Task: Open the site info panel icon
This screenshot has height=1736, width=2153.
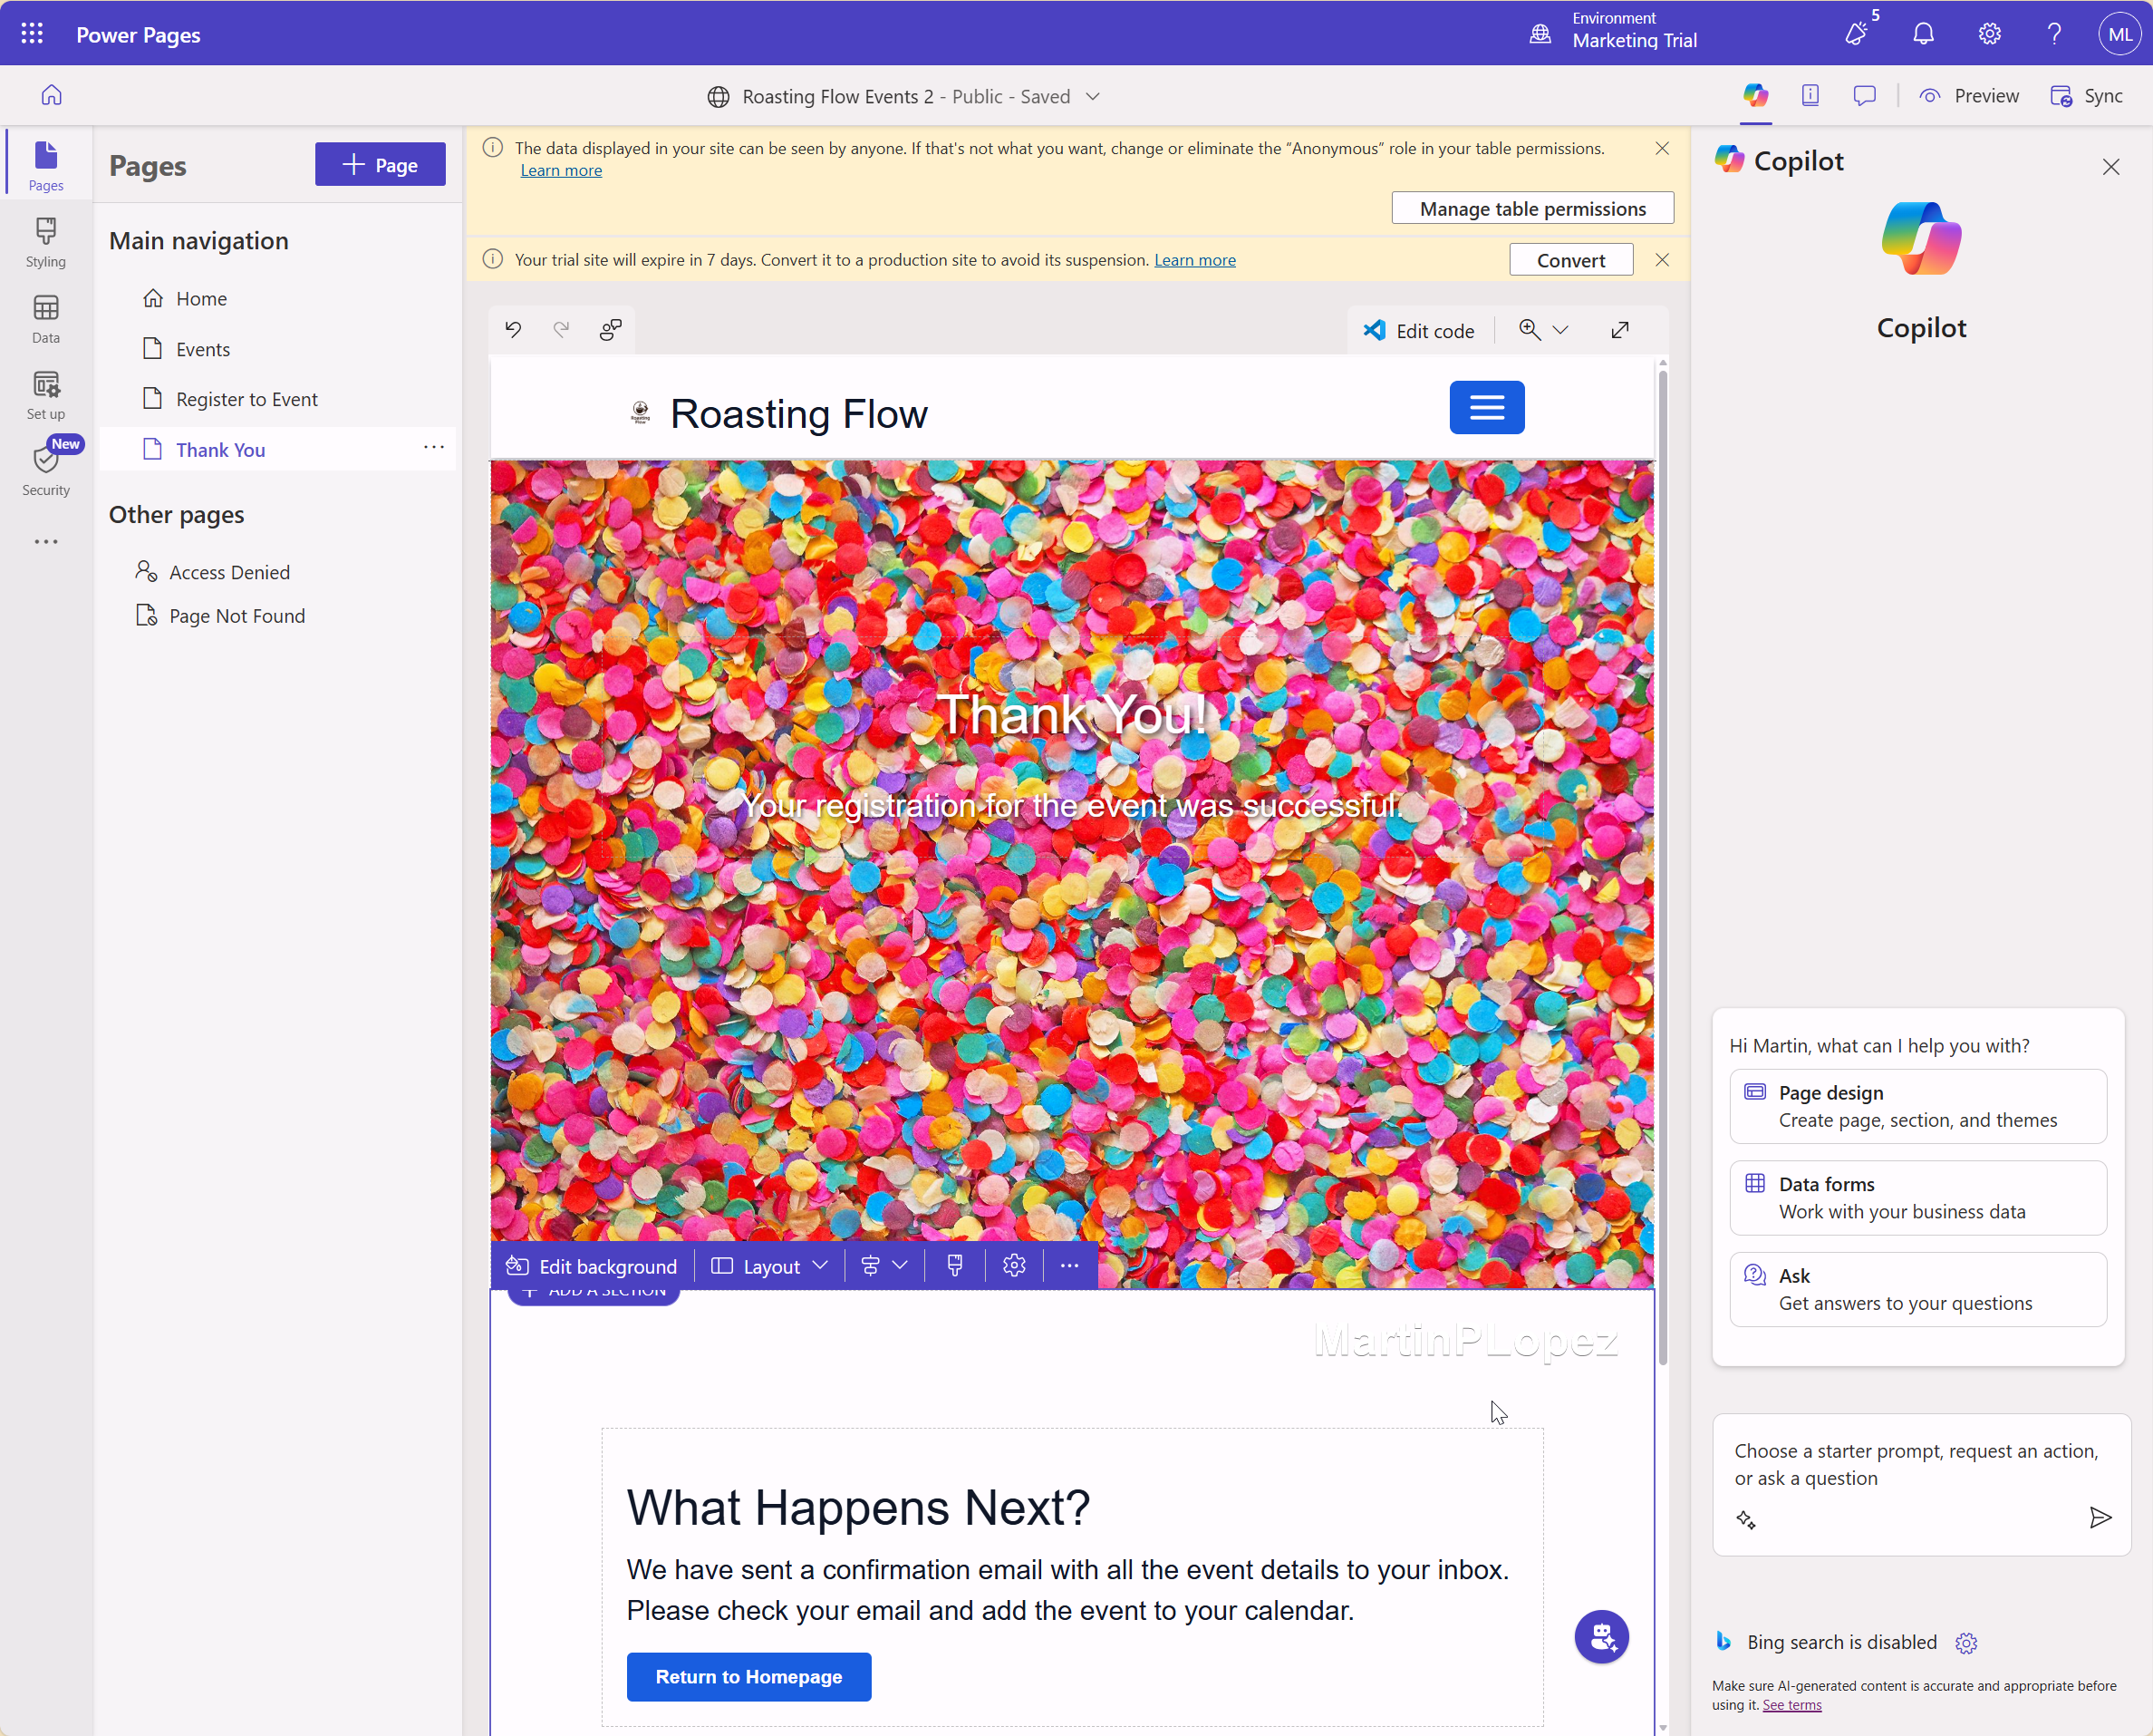Action: (x=1810, y=95)
